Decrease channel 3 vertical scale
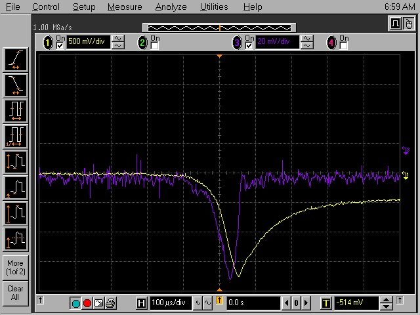 (307, 46)
